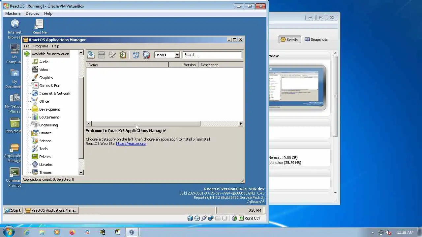Image resolution: width=422 pixels, height=237 pixels.
Task: Click the Refresh toolbar icon
Action: [x=136, y=55]
